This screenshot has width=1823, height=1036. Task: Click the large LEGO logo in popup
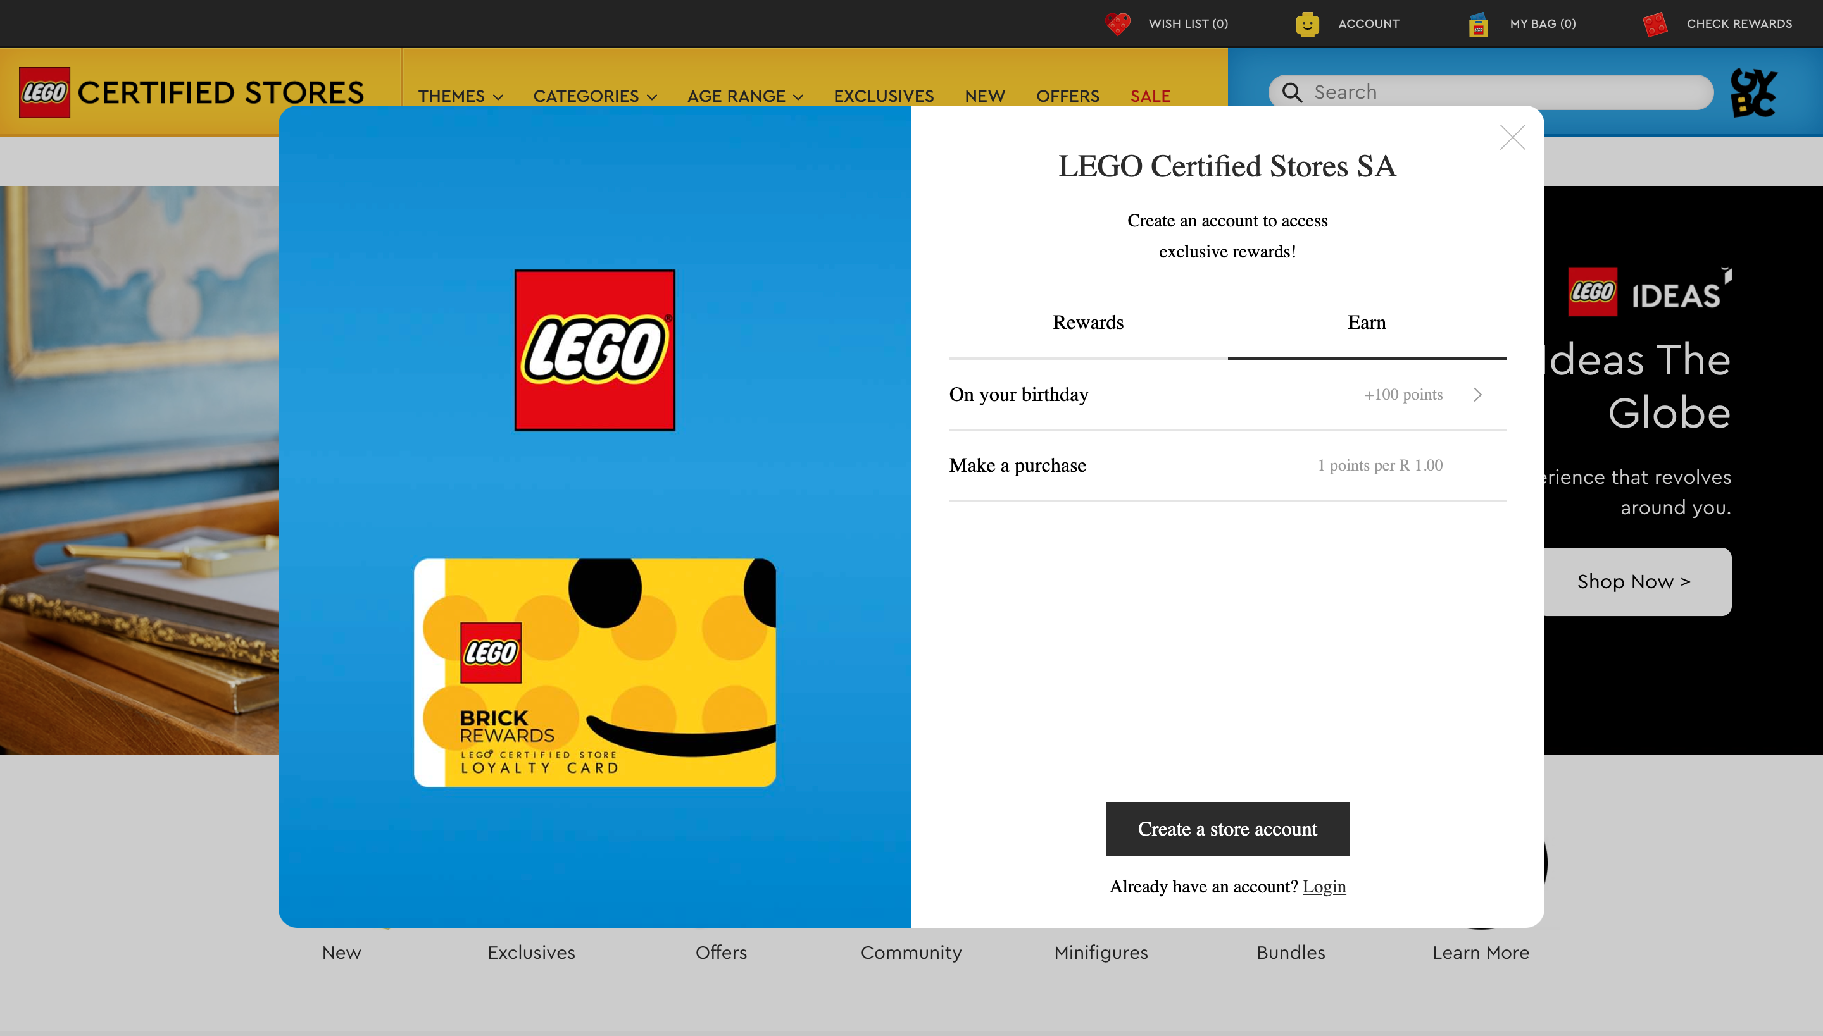click(594, 350)
